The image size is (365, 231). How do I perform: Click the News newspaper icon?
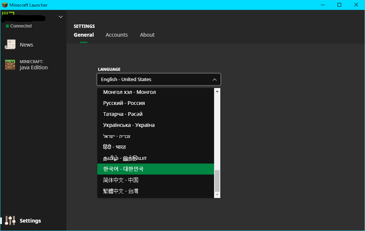pyautogui.click(x=10, y=45)
